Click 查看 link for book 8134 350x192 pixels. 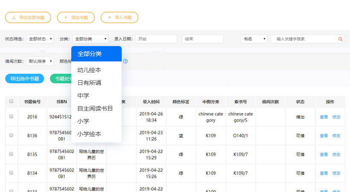tap(324, 173)
